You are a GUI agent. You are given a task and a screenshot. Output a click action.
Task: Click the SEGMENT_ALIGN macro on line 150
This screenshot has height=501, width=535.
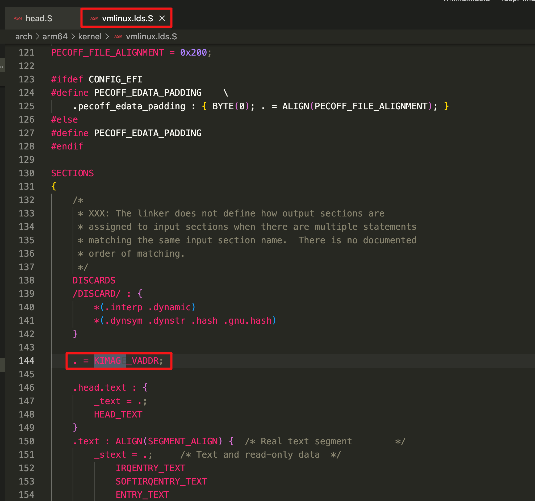[183, 441]
